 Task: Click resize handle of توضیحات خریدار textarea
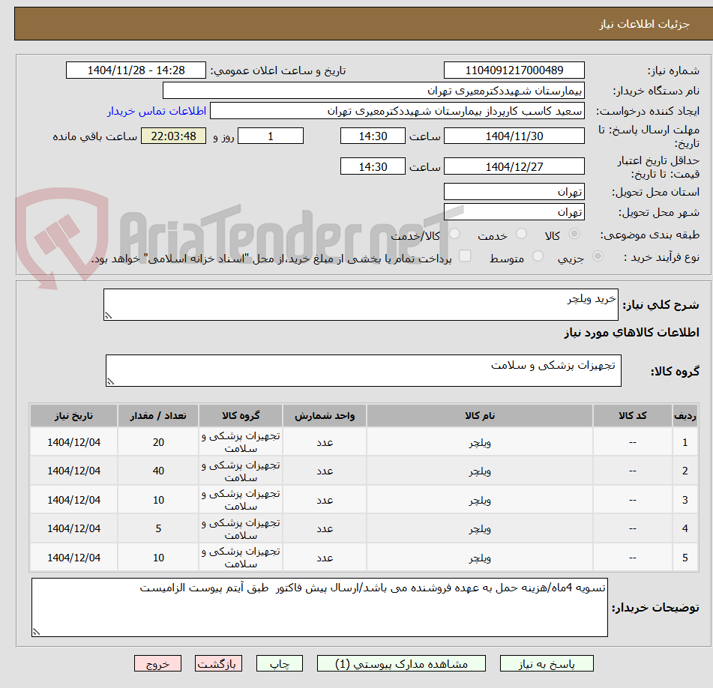37,632
